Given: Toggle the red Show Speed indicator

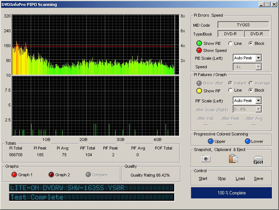Looking at the screenshot, I should 199,50.
